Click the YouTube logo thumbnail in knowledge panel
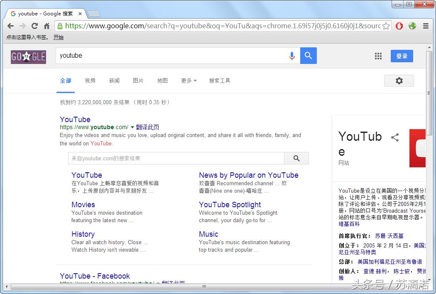 pos(417,148)
